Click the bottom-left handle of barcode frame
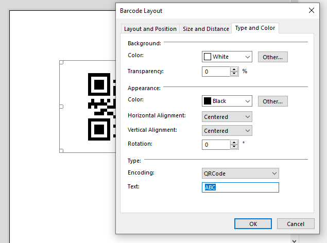This screenshot has width=327, height=243. click(x=61, y=151)
